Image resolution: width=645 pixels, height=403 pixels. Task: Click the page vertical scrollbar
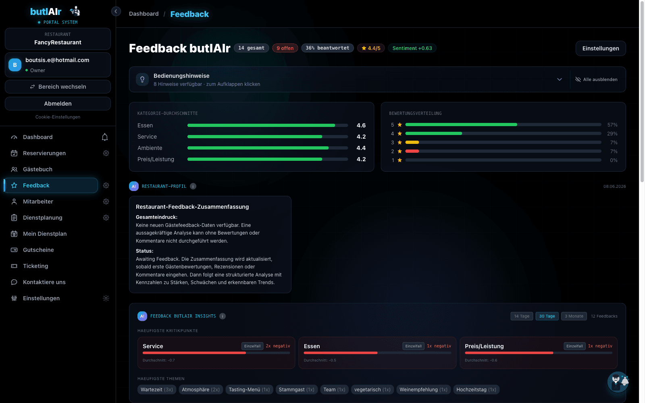click(x=642, y=91)
